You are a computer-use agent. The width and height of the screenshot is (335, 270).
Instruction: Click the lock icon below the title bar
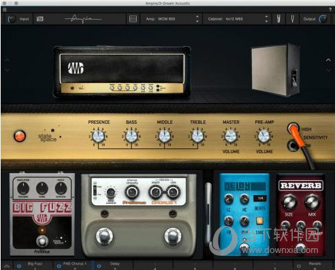[x=5, y=10]
